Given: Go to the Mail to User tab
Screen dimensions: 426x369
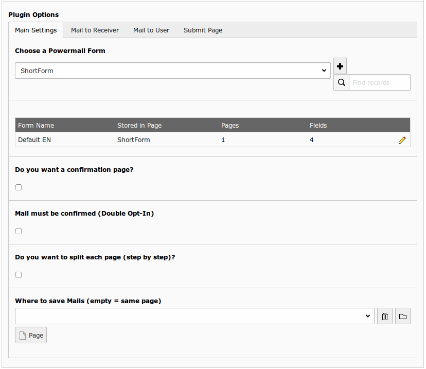Looking at the screenshot, I should click(151, 30).
